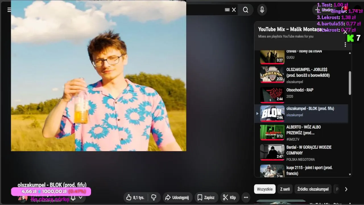364x205 pixels.
Task: Click the now-playing triangle indicator
Action: [257, 113]
